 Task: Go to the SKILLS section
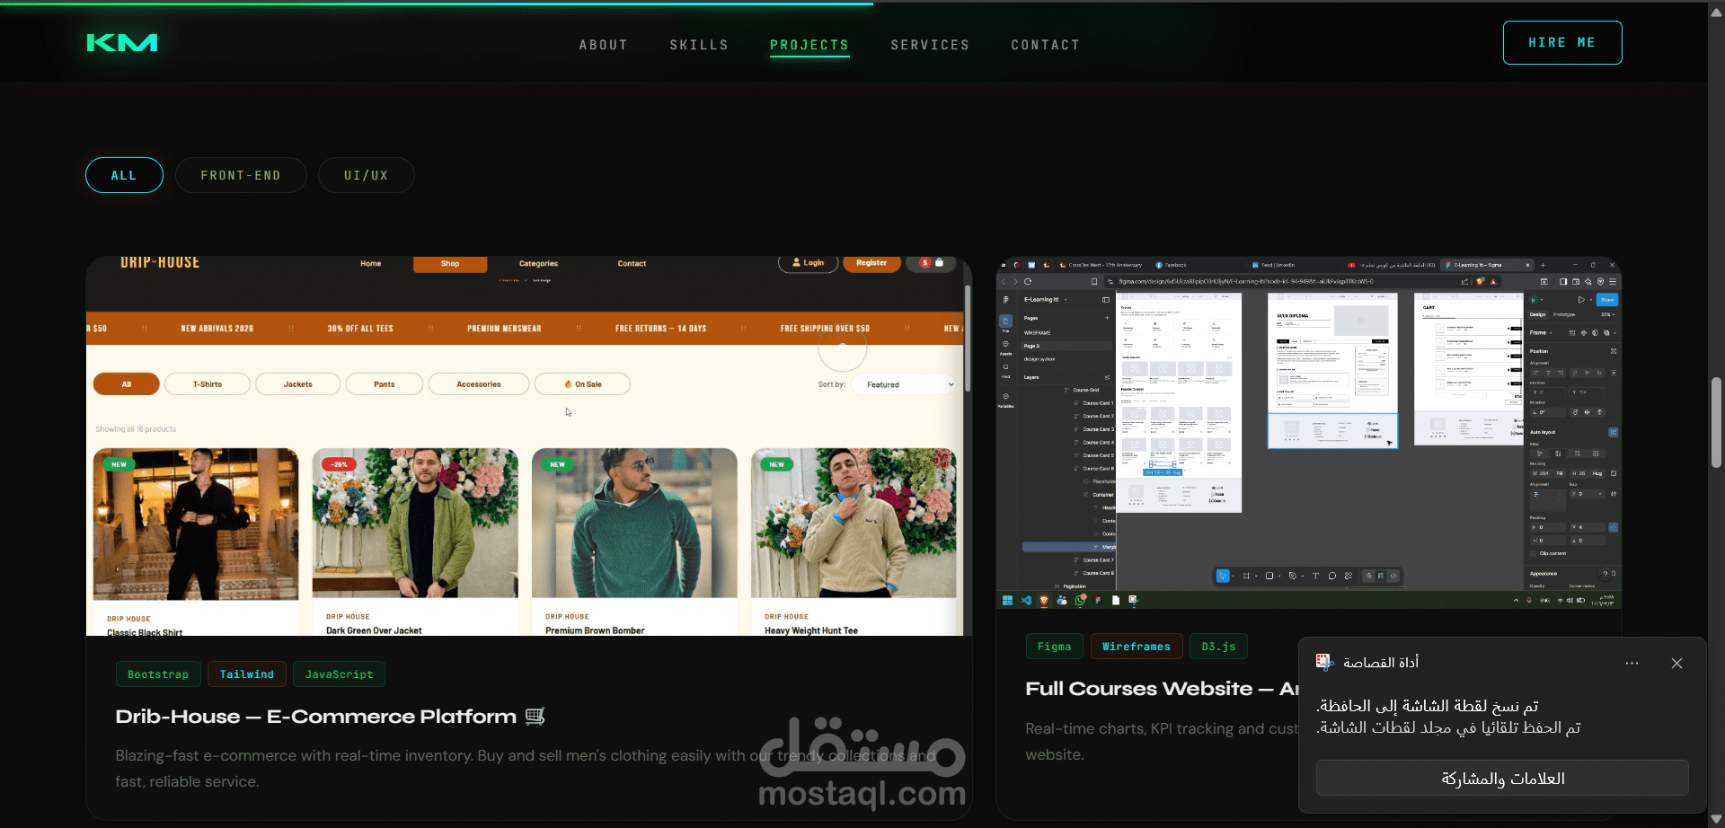(699, 45)
